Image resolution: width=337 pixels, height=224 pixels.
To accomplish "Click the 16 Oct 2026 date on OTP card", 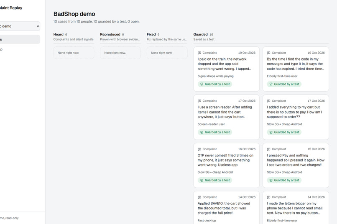I will tap(247, 149).
